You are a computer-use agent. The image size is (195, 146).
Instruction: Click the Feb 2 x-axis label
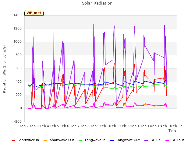(x=24, y=126)
